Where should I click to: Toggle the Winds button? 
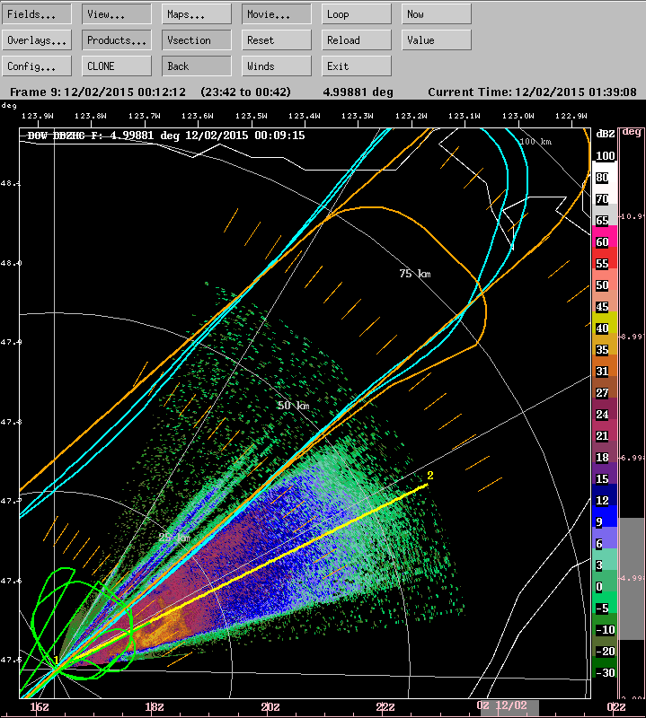click(x=277, y=66)
